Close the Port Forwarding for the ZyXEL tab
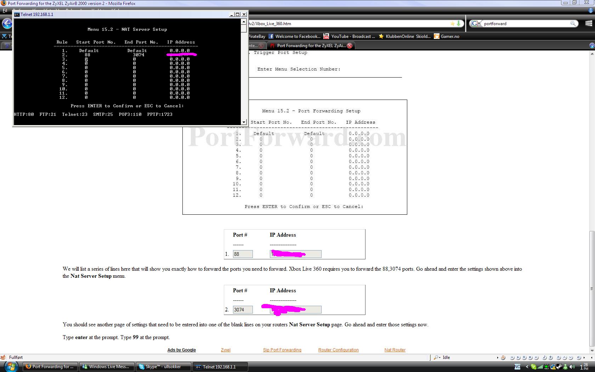This screenshot has width=595, height=372. (x=350, y=46)
